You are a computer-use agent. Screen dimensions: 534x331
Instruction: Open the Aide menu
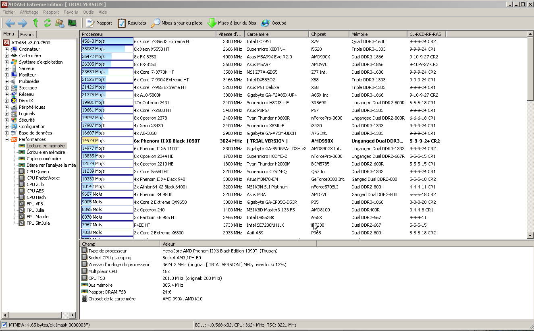103,12
